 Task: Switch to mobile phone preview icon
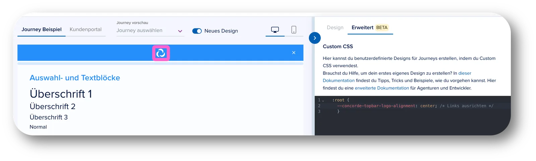pyautogui.click(x=294, y=30)
